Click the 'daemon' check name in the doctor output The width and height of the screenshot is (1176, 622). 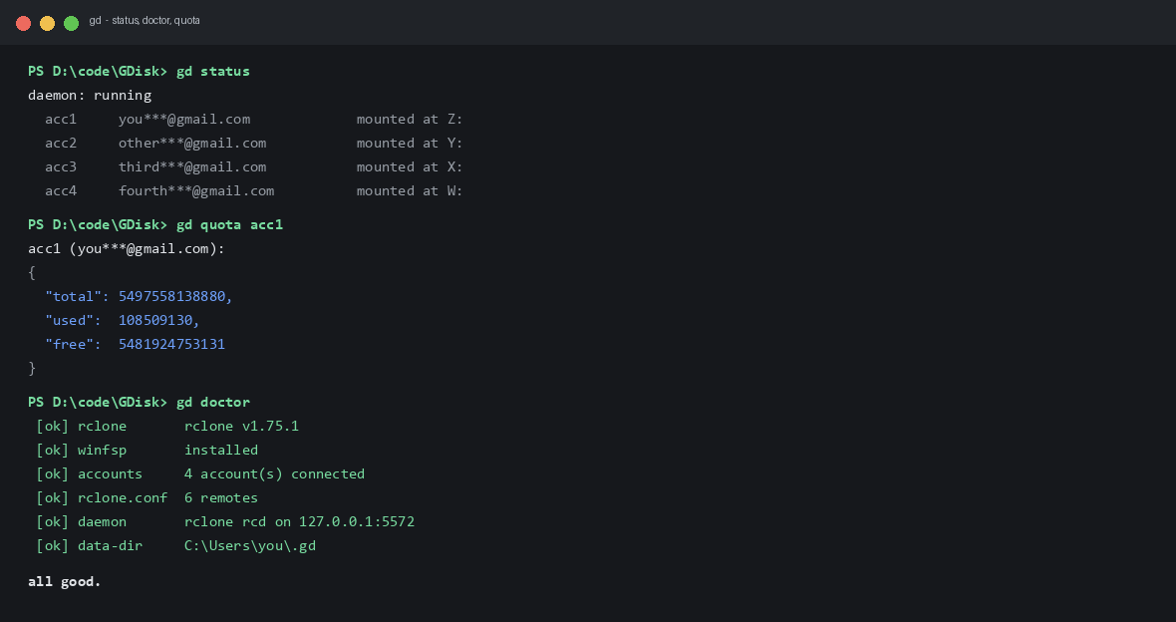102,523
